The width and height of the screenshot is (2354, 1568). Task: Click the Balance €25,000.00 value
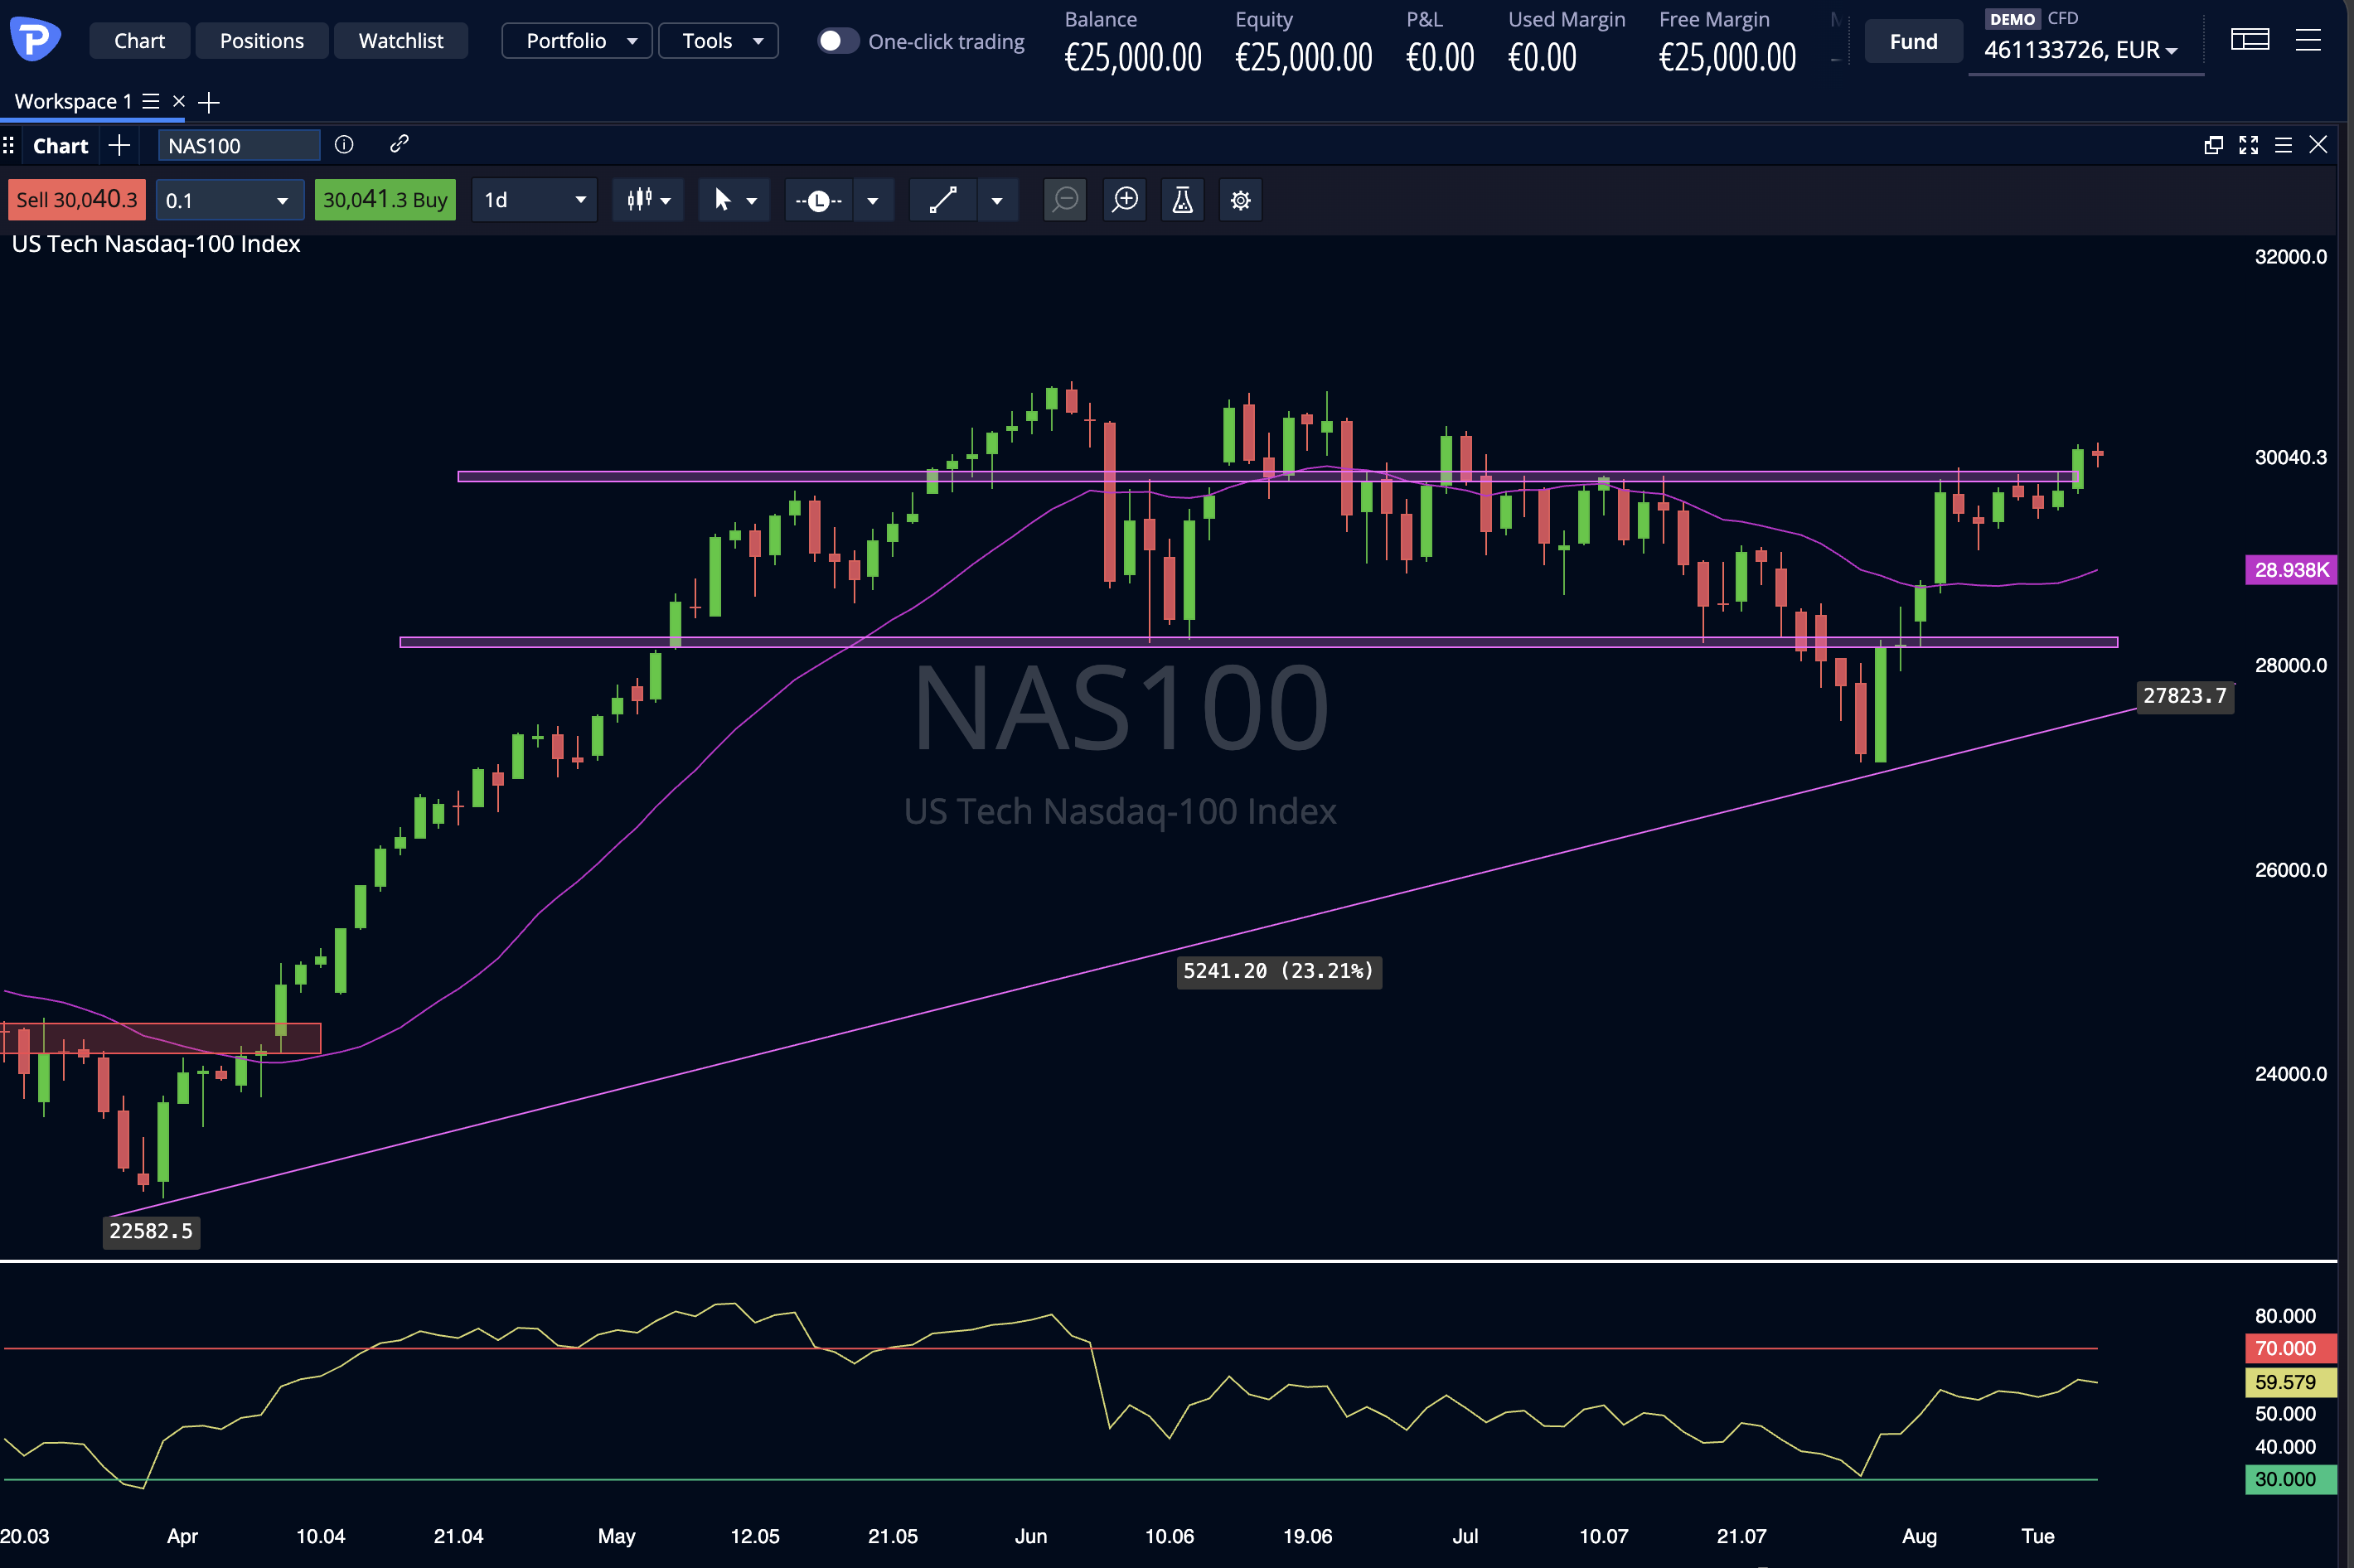click(1133, 58)
